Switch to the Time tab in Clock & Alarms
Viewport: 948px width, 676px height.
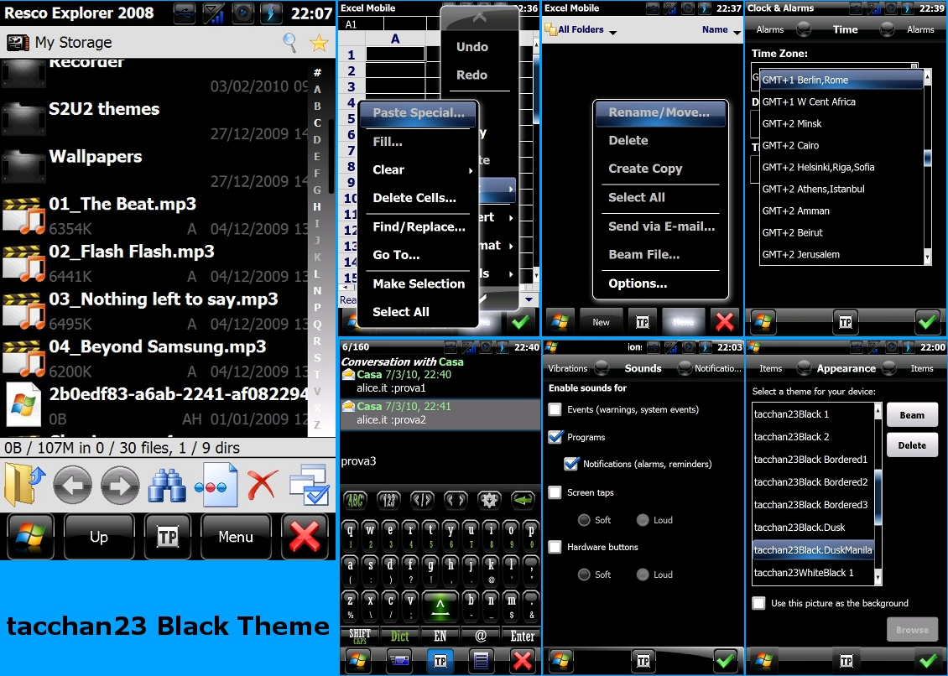(845, 29)
